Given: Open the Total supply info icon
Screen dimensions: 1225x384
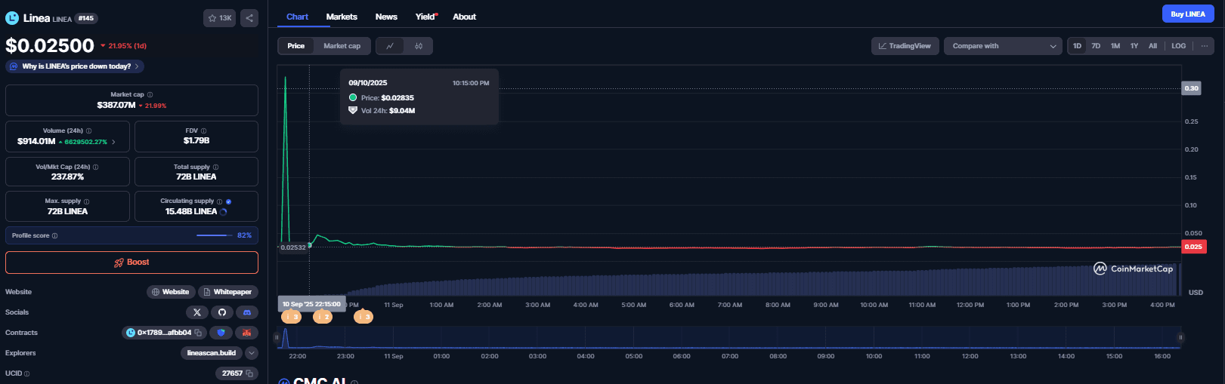Looking at the screenshot, I should [215, 167].
